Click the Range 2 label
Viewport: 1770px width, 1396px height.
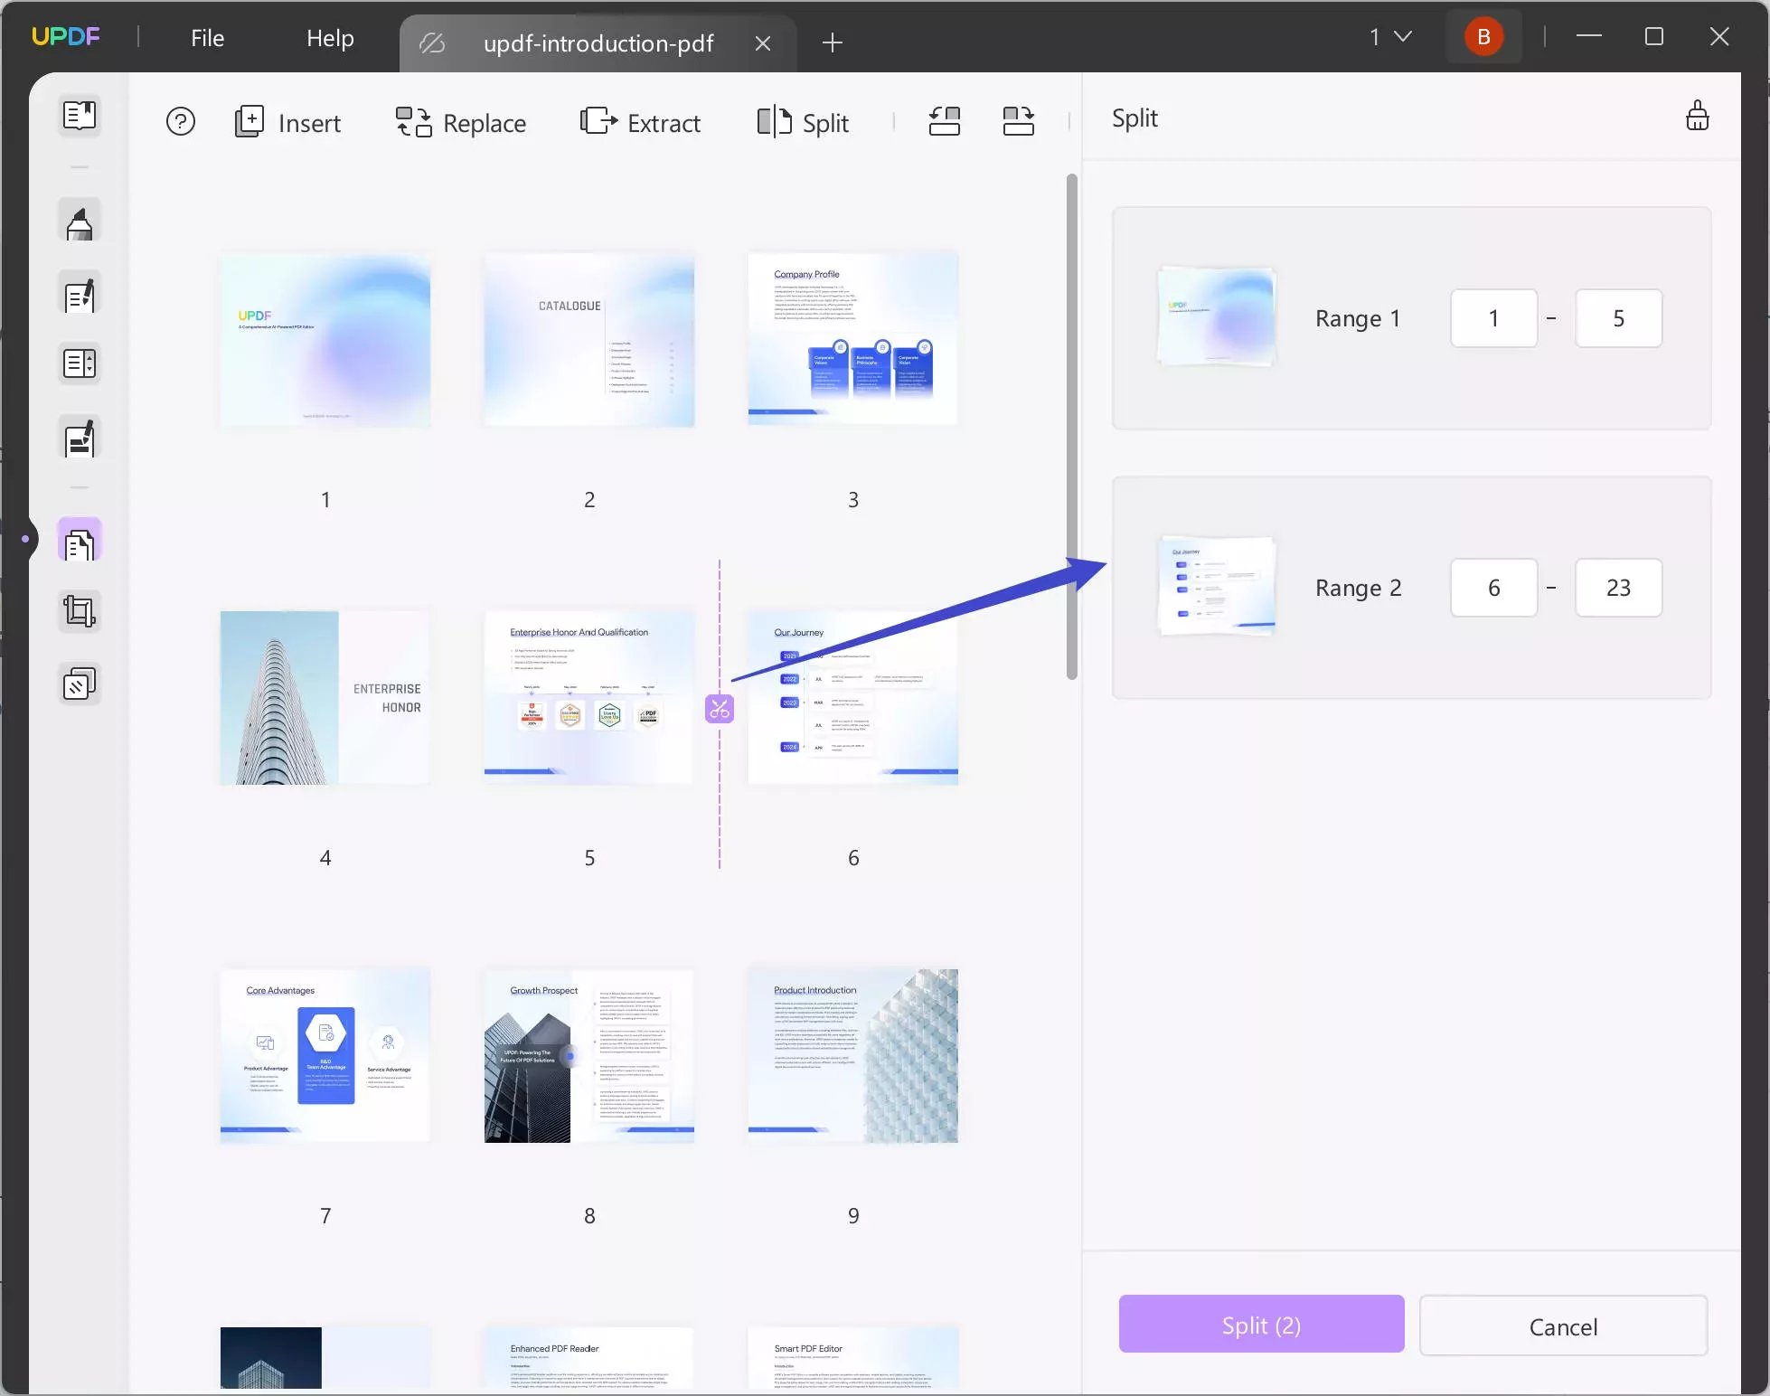pyautogui.click(x=1359, y=588)
